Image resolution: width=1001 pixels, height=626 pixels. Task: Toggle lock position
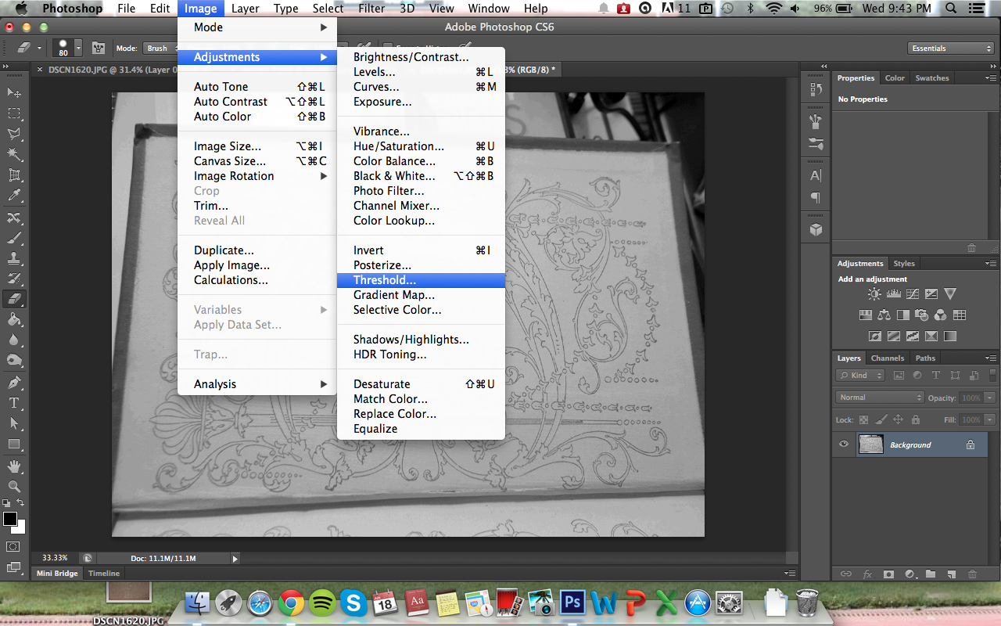(898, 419)
